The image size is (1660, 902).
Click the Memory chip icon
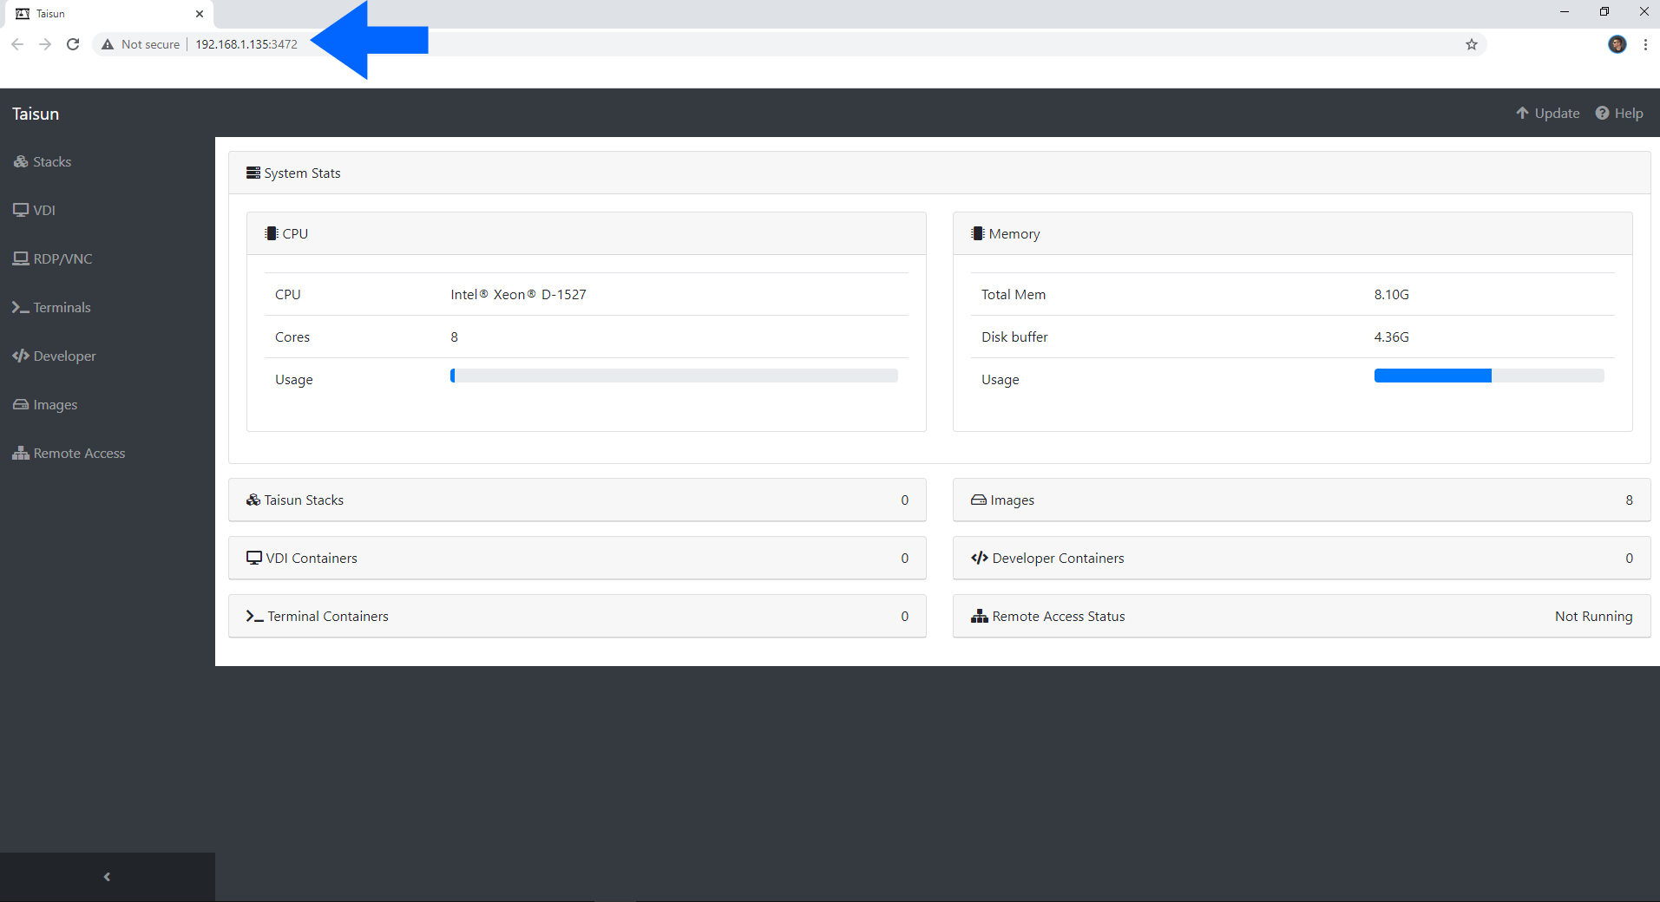977,234
